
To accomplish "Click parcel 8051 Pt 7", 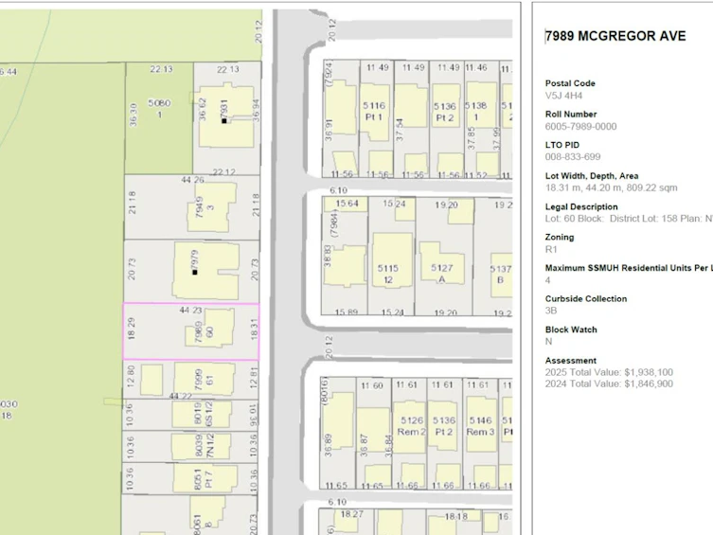I will coord(190,478).
